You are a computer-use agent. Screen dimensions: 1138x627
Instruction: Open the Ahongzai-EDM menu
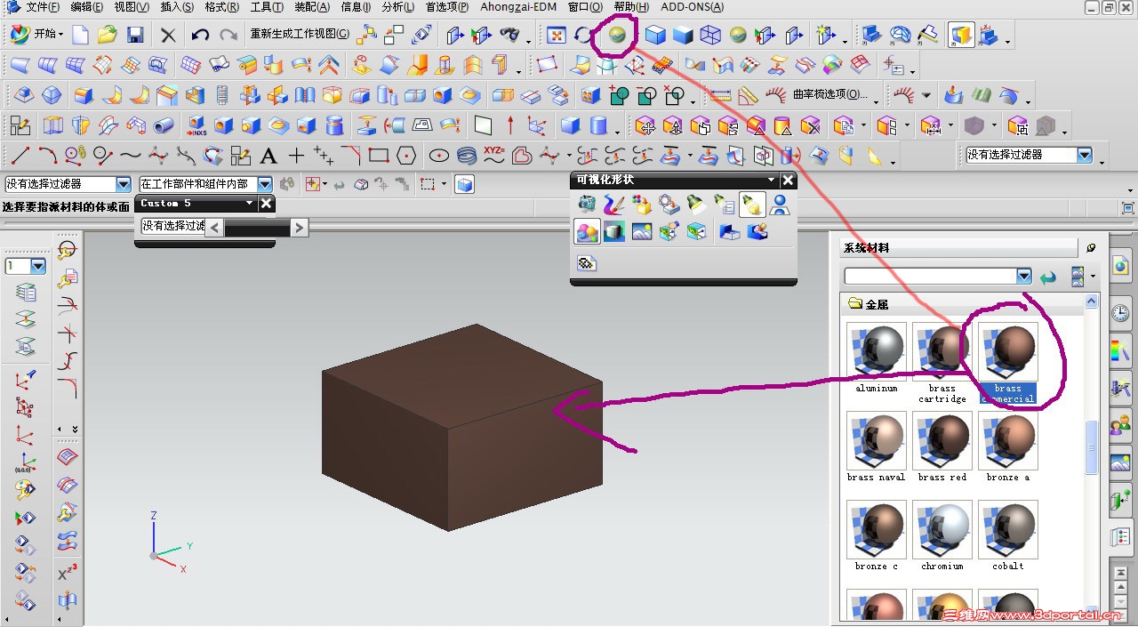[518, 7]
